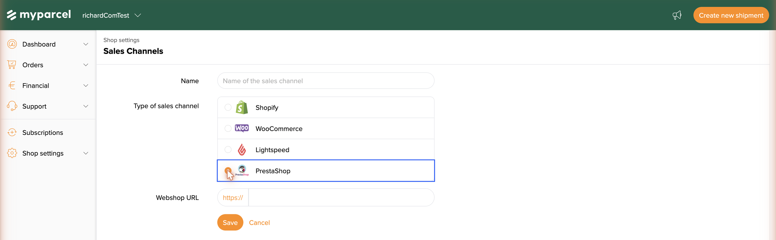Click the WooCommerce label text
776x240 pixels.
[279, 129]
